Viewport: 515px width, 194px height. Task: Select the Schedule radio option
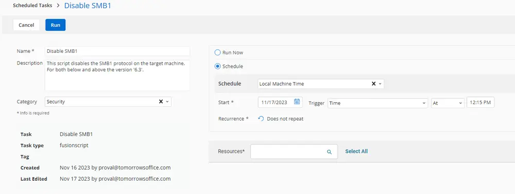click(217, 66)
